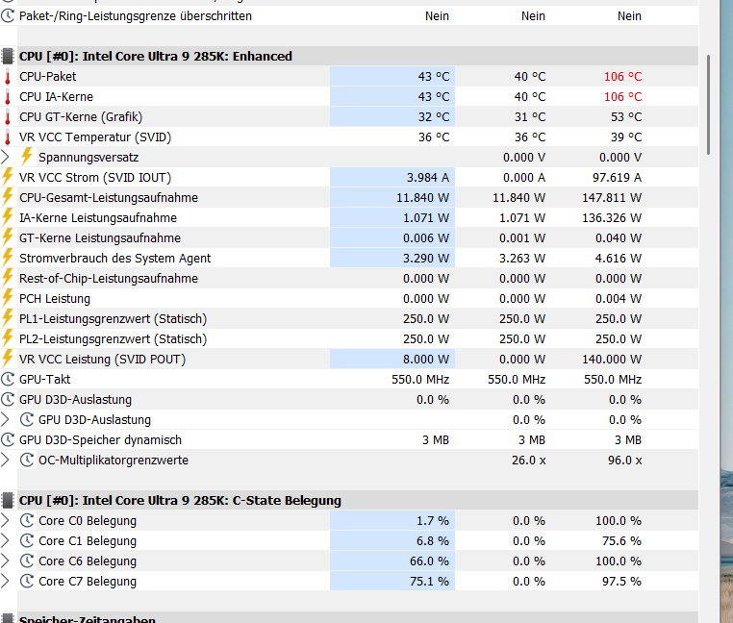Select the GPU D3D-Speicher dynamisch label
Screen dimensions: 733x623
click(100, 439)
